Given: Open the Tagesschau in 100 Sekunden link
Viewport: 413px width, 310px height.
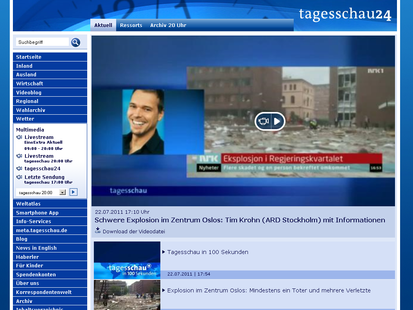Looking at the screenshot, I should [x=208, y=252].
